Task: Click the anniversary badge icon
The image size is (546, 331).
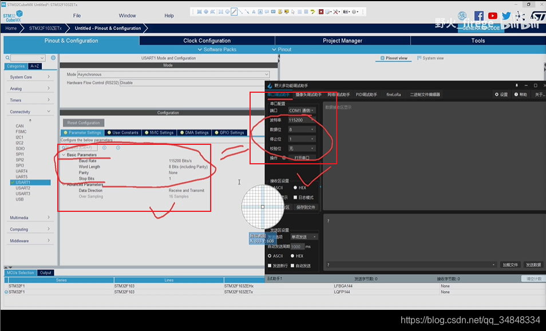Action: (462, 15)
